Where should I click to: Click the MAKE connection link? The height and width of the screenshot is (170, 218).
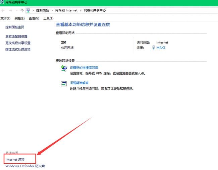pos(161,48)
